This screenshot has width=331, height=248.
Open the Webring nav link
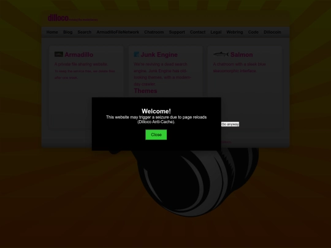click(235, 32)
